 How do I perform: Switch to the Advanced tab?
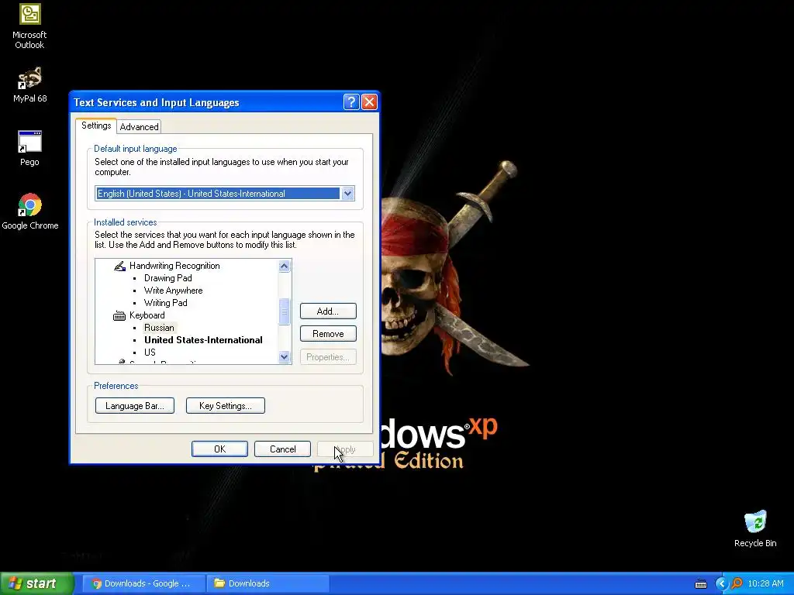[140, 126]
